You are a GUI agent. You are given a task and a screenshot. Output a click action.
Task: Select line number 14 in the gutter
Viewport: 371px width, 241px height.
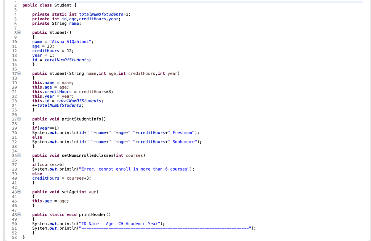pos(14,60)
